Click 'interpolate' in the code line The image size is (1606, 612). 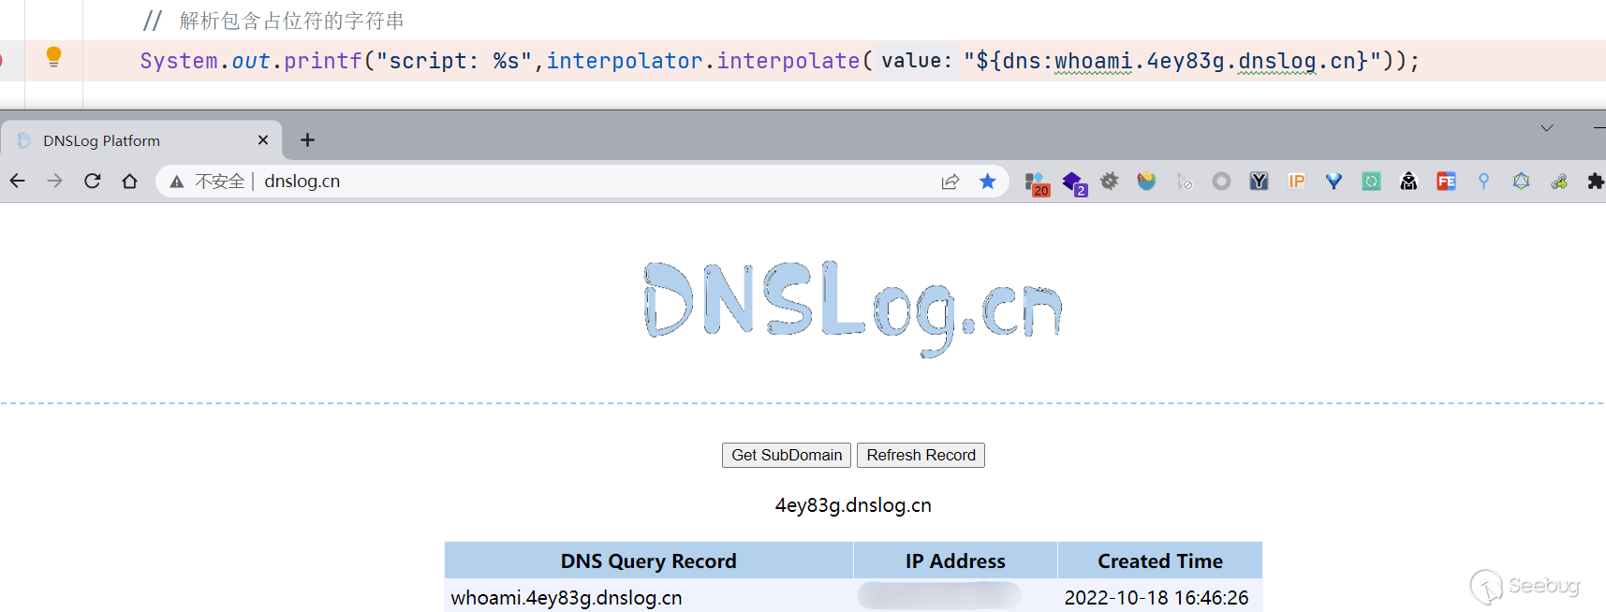tap(788, 61)
